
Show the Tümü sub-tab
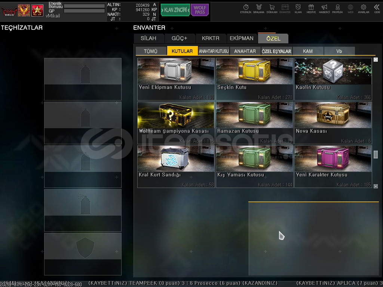coord(151,51)
